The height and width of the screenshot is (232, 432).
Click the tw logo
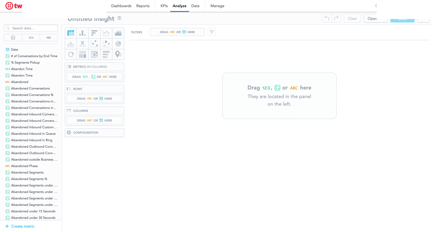pos(14,6)
